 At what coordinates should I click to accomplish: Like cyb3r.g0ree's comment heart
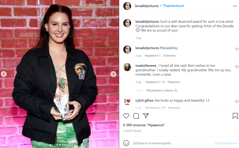tap(237, 102)
